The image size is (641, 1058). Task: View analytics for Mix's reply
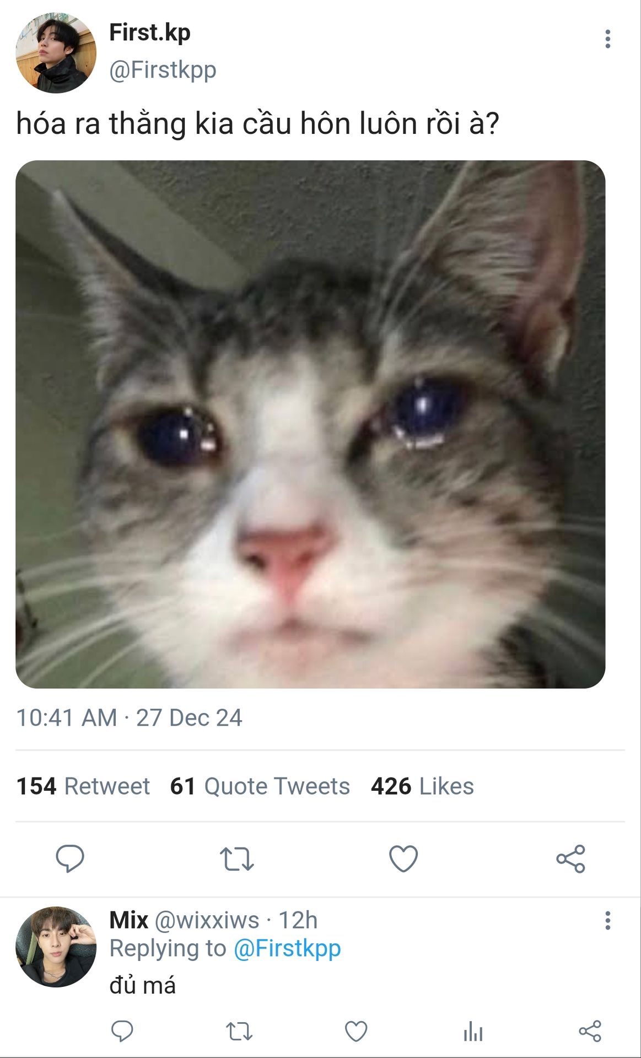coord(473,1030)
